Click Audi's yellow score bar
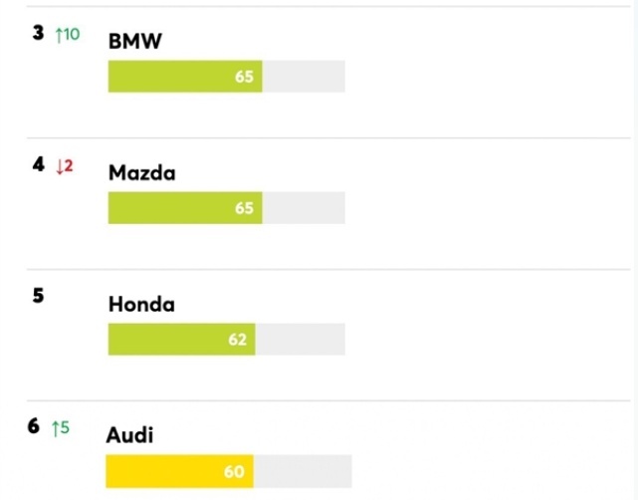The width and height of the screenshot is (638, 500). (x=179, y=471)
